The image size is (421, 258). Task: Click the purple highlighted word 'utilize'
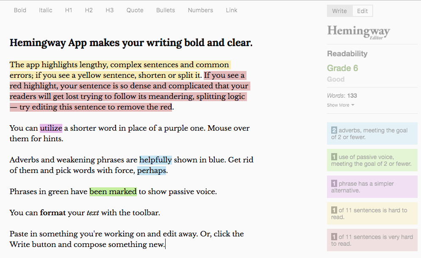point(51,128)
